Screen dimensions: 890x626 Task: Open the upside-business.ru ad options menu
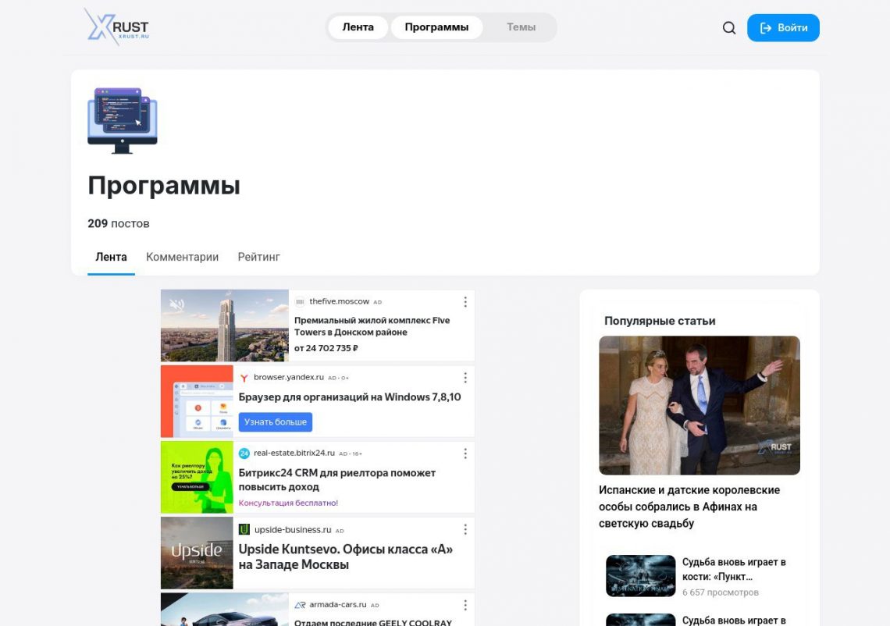pyautogui.click(x=465, y=529)
